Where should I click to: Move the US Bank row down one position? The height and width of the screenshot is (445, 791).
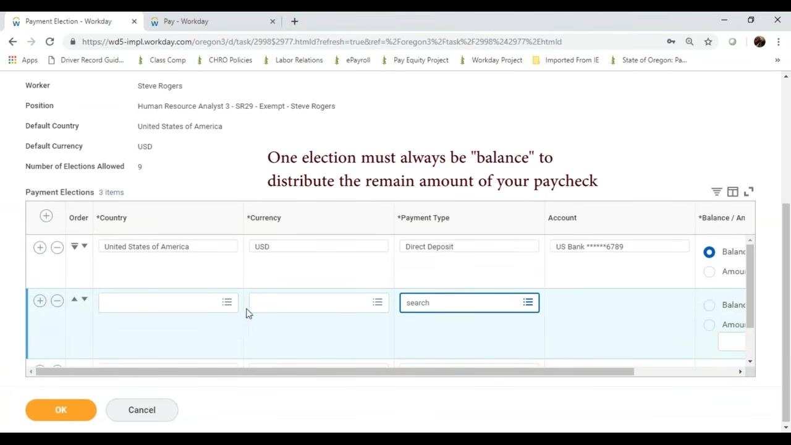pyautogui.click(x=85, y=246)
